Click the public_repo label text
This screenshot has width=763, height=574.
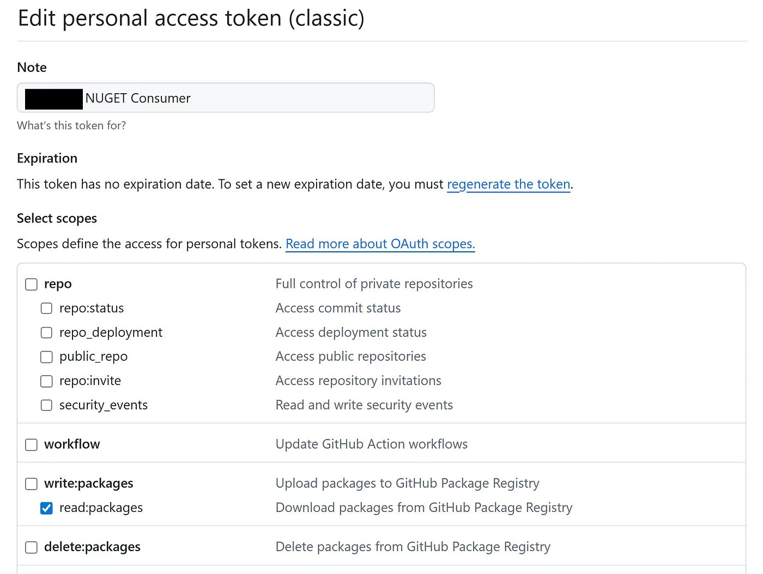[x=93, y=357]
